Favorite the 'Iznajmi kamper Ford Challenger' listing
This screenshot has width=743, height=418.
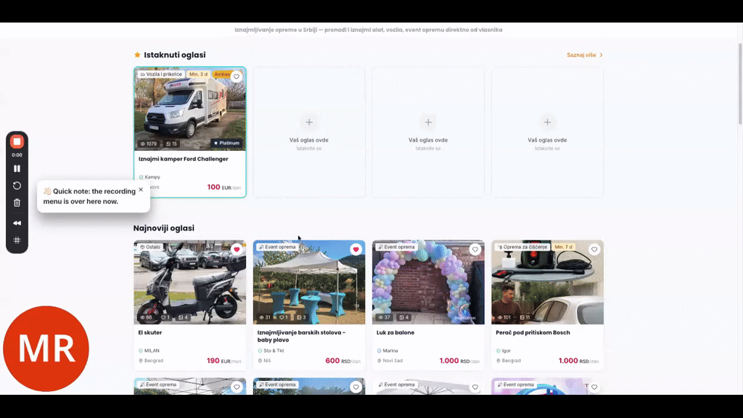(x=237, y=75)
